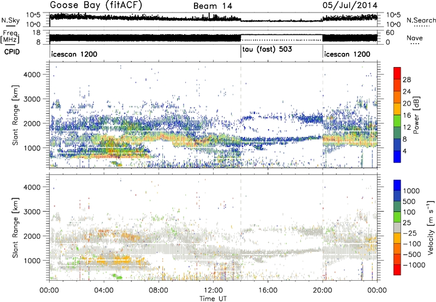Click the date 05/Jul/2014
436x302 pixels.
350,5
